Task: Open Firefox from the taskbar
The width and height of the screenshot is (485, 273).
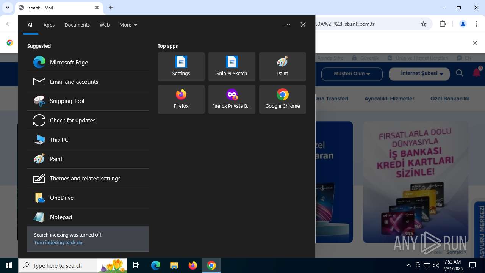Action: (x=193, y=265)
